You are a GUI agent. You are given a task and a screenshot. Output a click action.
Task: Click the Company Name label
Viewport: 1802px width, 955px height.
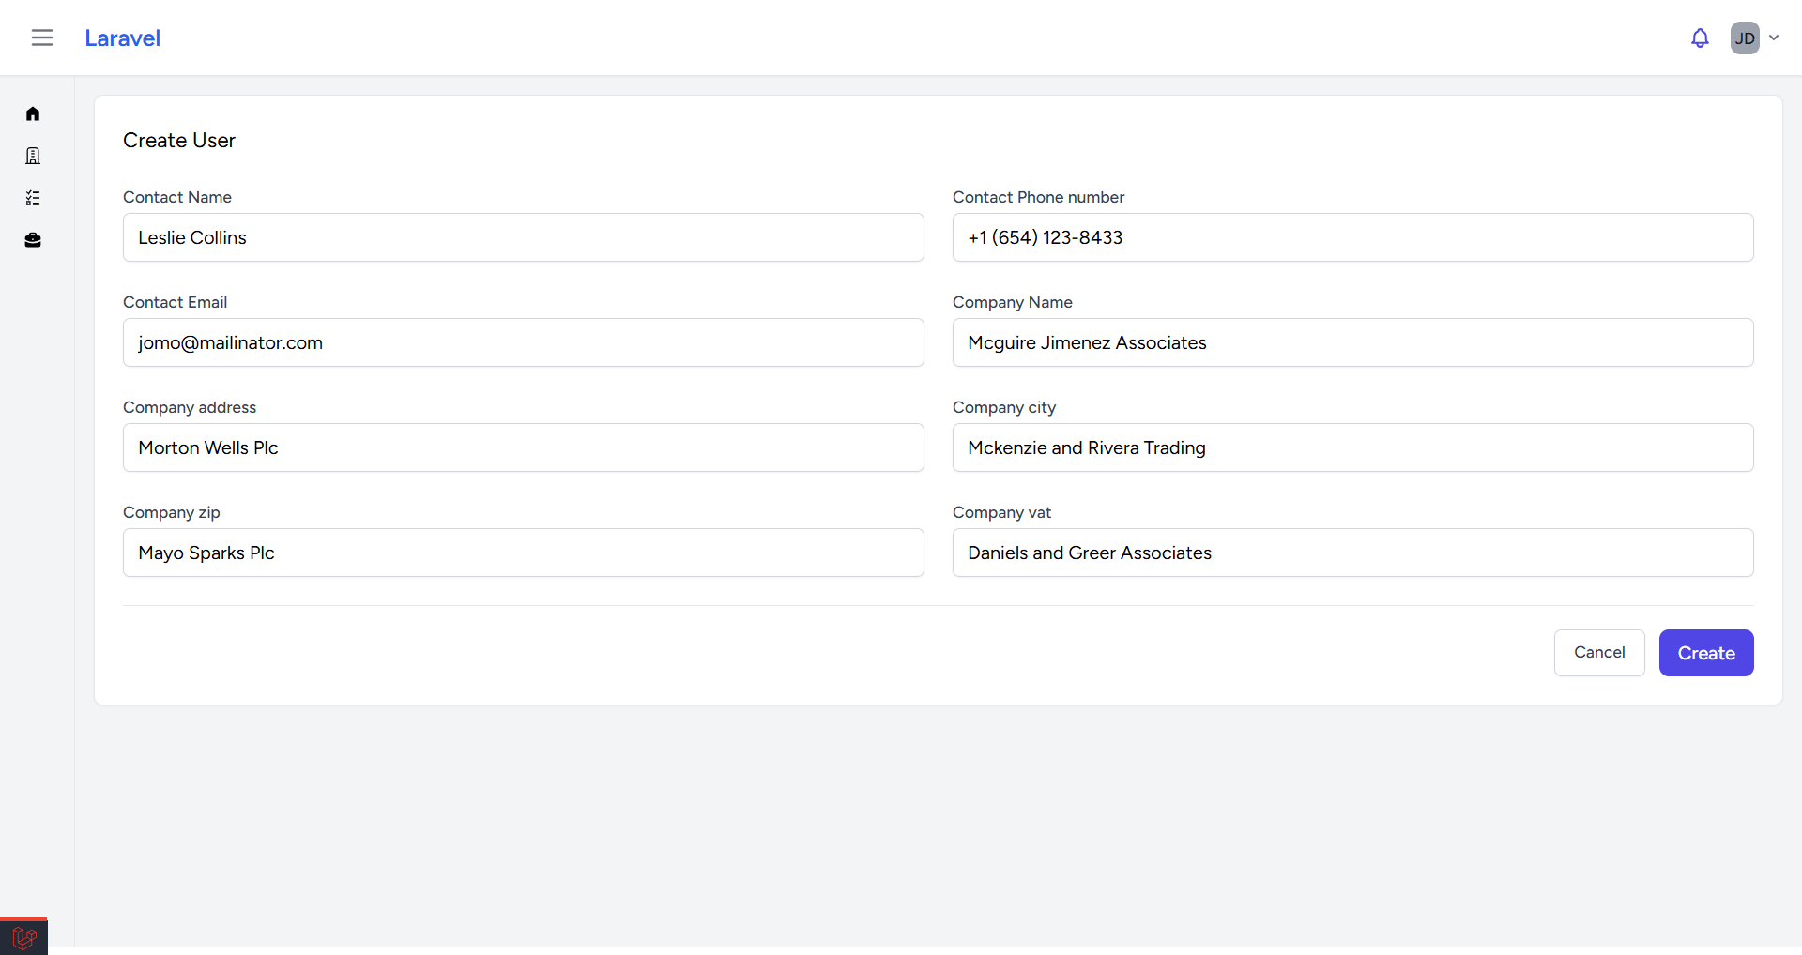point(1013,302)
